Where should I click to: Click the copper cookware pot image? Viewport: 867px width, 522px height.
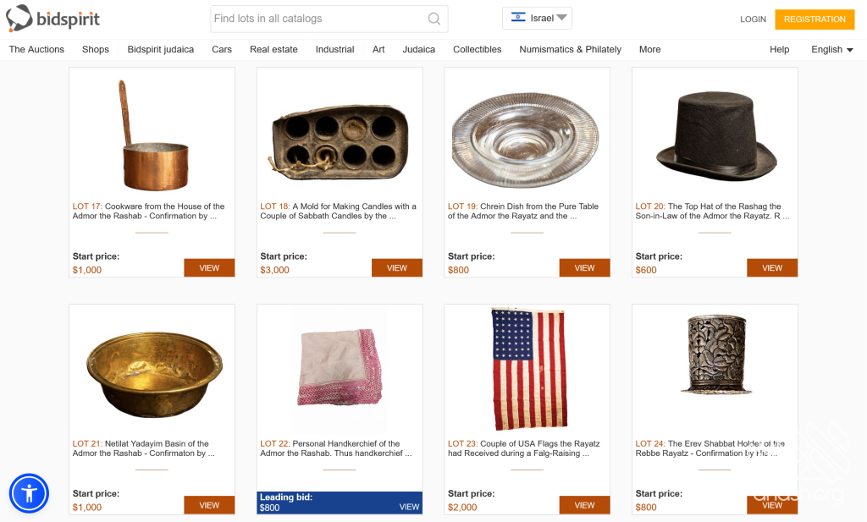pyautogui.click(x=152, y=135)
